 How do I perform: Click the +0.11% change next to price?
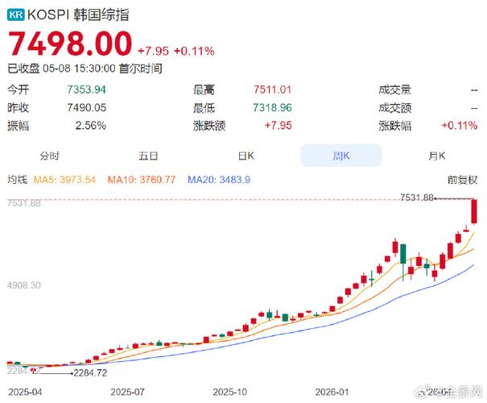click(194, 51)
